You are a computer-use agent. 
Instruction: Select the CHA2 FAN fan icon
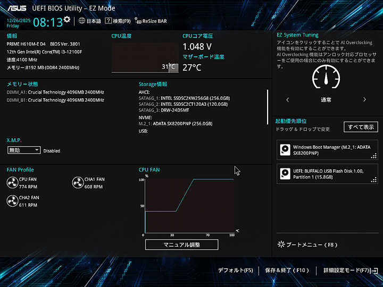[x=12, y=201]
